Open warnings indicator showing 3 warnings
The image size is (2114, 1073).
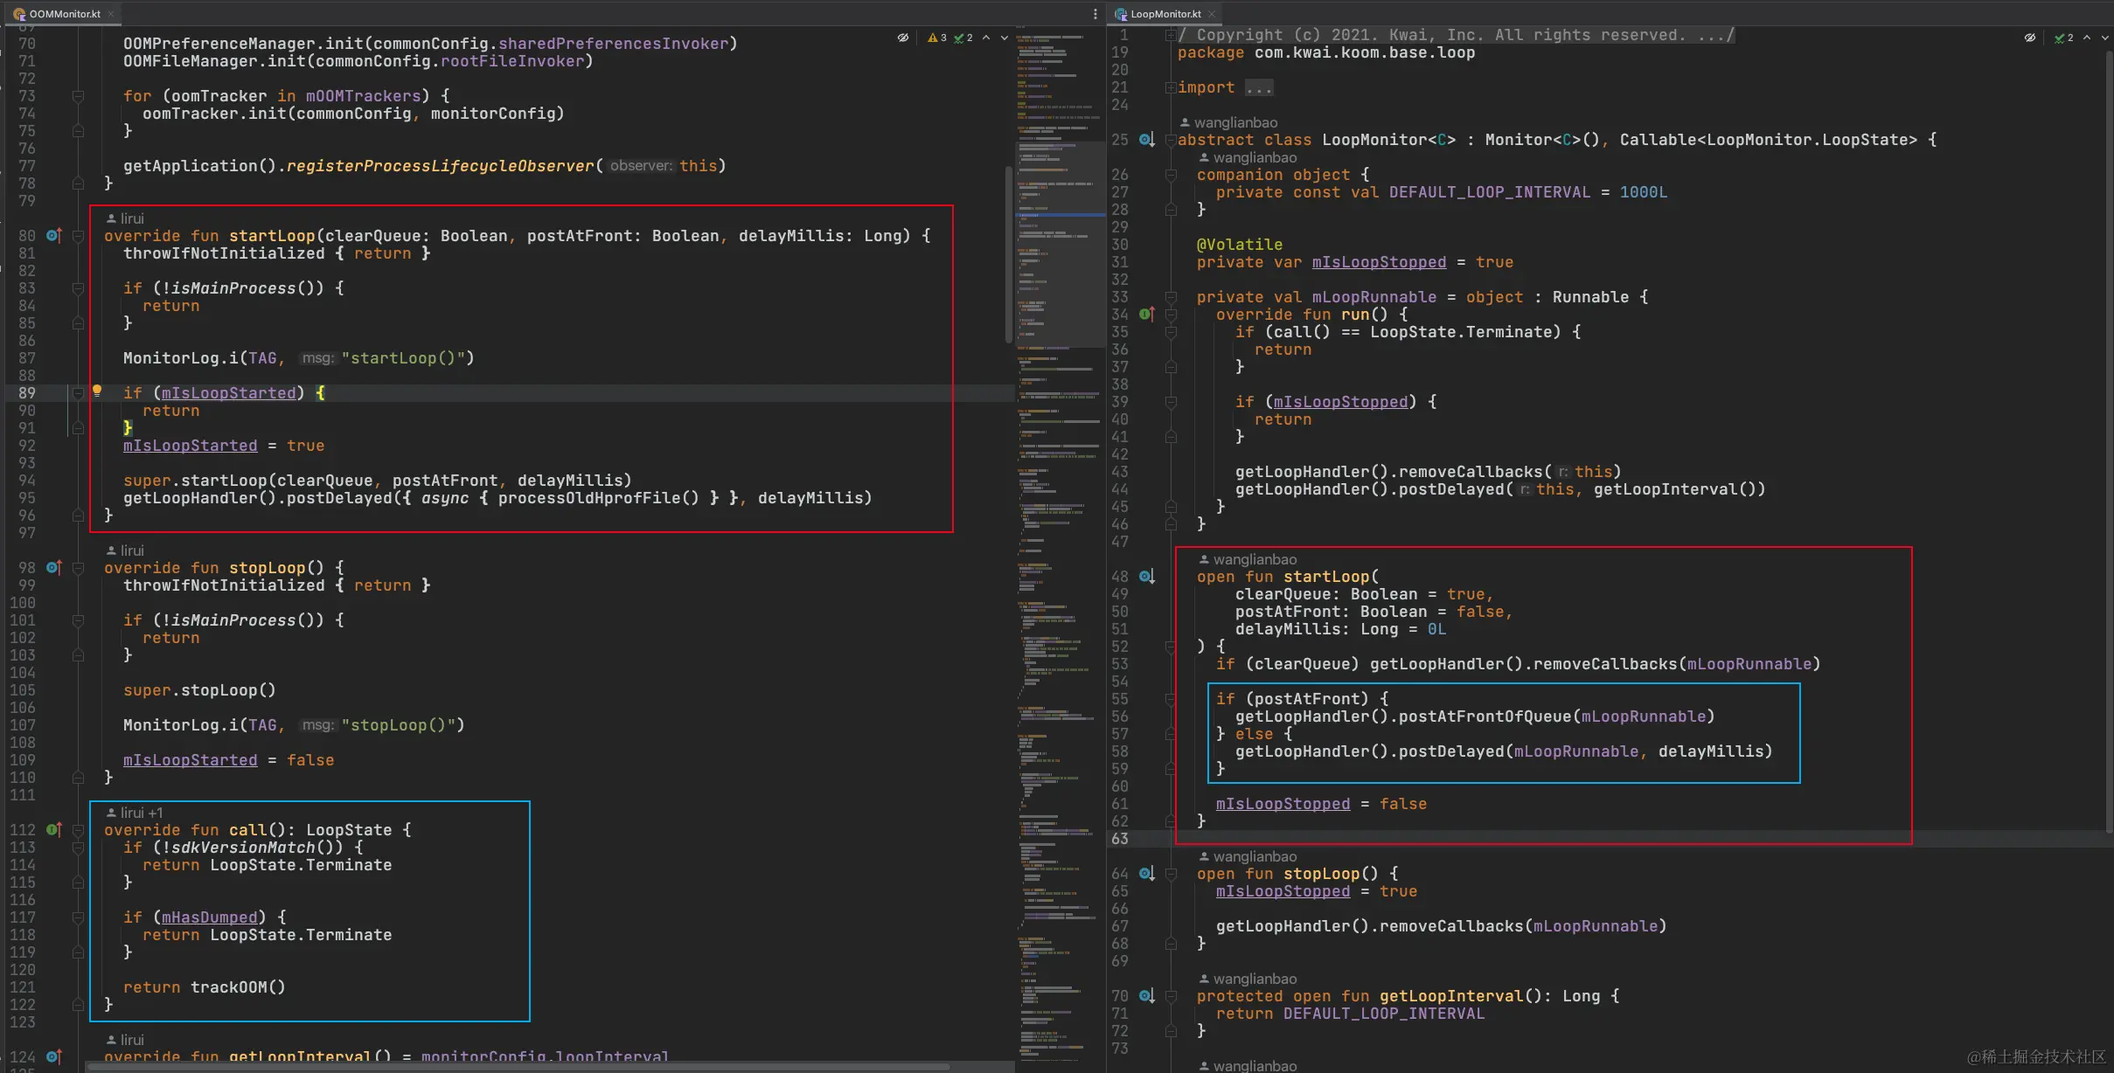937,38
